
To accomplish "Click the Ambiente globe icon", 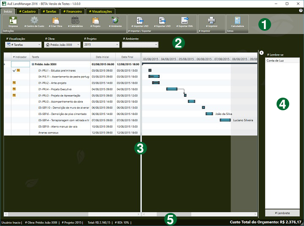I will [115, 21].
